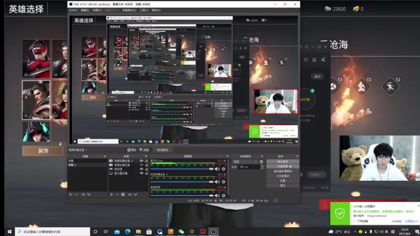Toggle visibility eye of 游戏源 source
This screenshot has height=236, width=420.
(x=141, y=169)
